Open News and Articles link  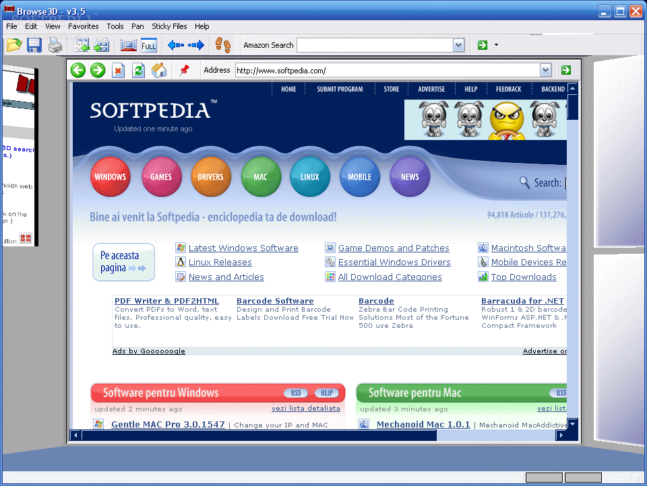tap(226, 277)
